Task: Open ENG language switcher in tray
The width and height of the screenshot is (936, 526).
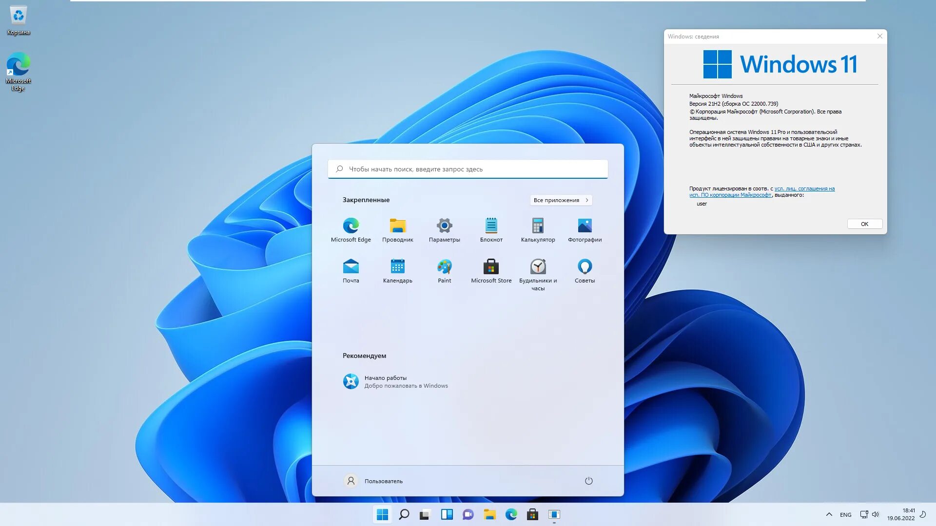Action: click(x=845, y=515)
